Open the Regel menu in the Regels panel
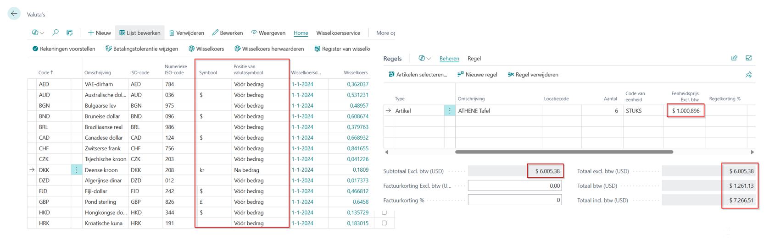The height and width of the screenshot is (245, 775). click(x=474, y=59)
